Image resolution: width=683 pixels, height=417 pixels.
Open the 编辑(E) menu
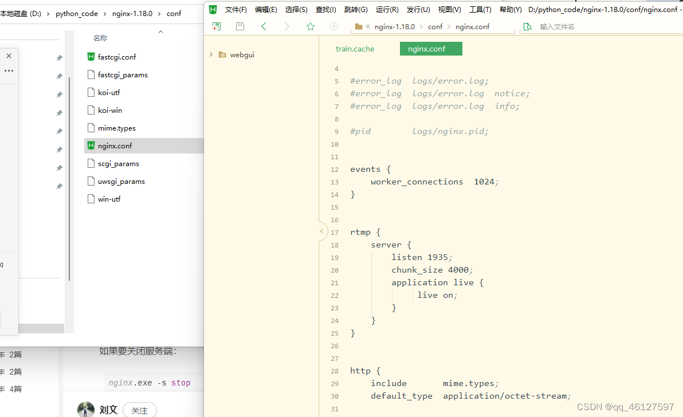[x=266, y=10]
